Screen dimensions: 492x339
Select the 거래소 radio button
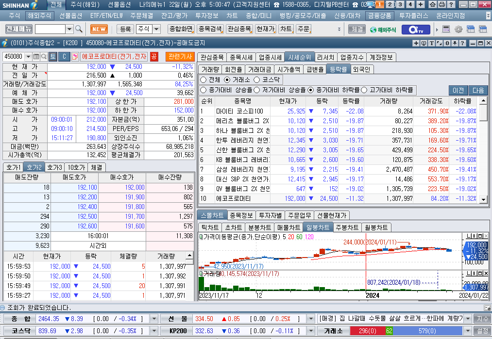[x=227, y=80]
